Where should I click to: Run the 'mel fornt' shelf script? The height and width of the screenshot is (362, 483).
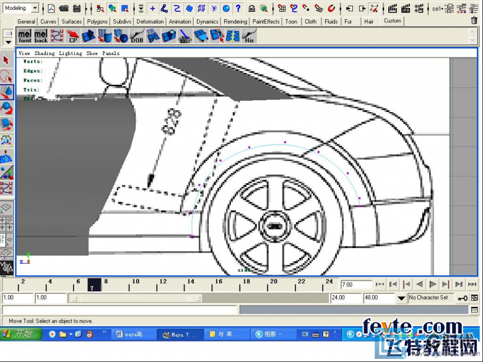coord(25,36)
